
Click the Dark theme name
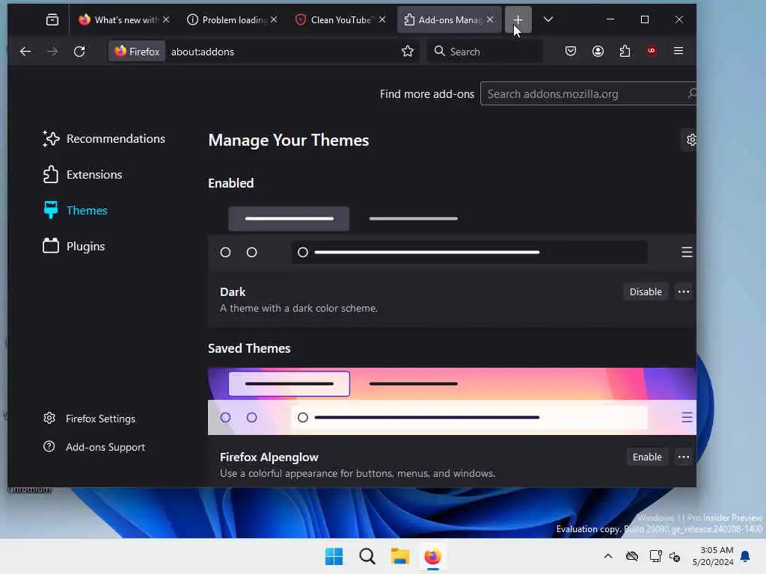pos(233,292)
